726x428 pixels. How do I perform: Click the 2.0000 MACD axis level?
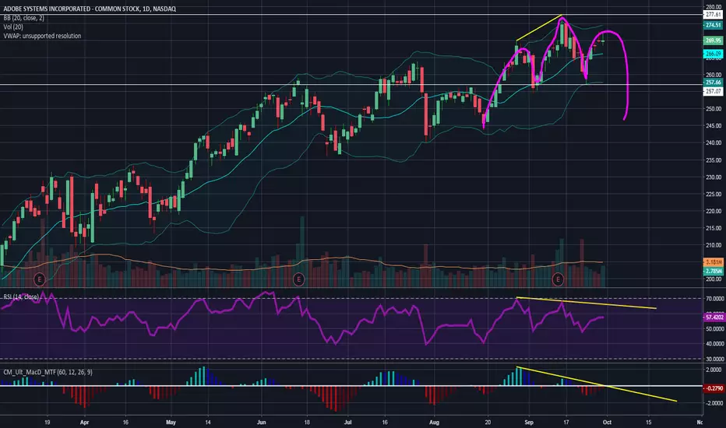tap(714, 370)
